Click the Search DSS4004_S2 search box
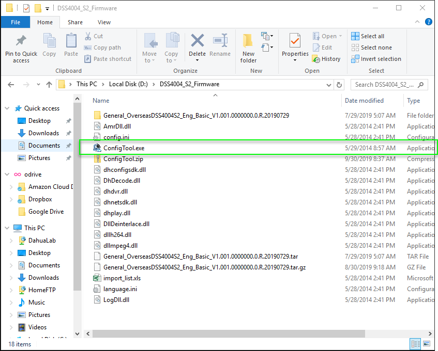The width and height of the screenshot is (438, 351). click(389, 85)
